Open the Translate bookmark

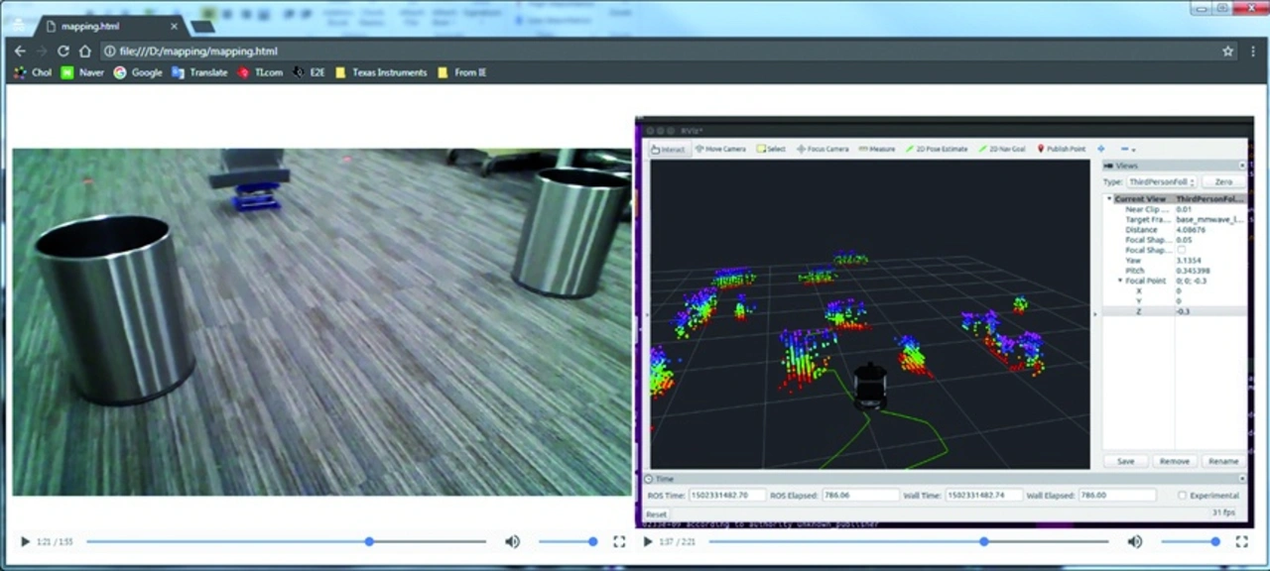point(199,72)
